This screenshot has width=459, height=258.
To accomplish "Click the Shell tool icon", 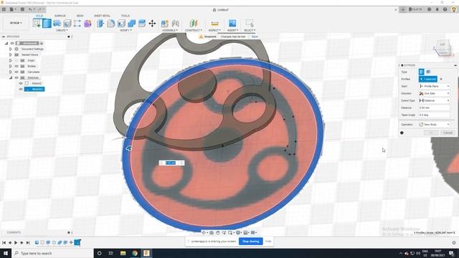I will tap(121, 23).
